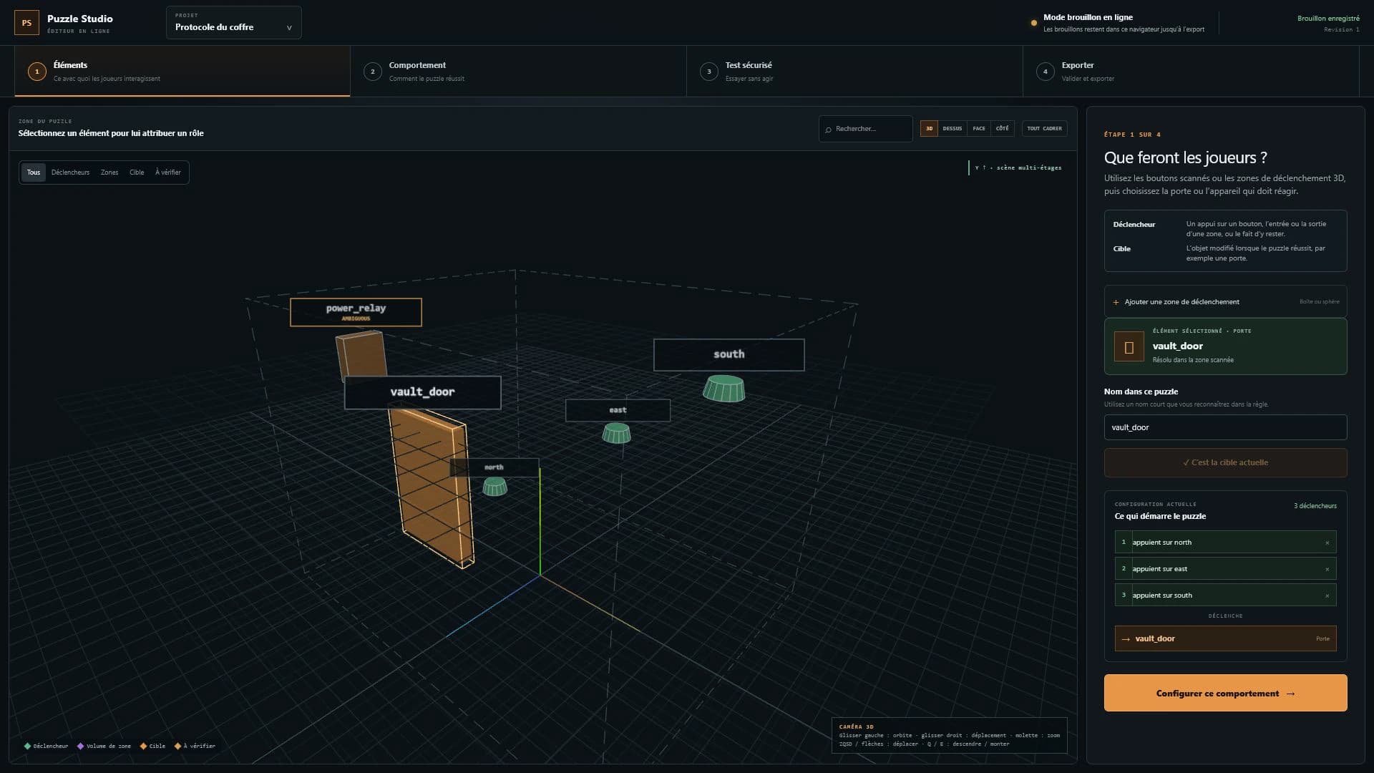
Task: Select the south button label
Action: pyautogui.click(x=729, y=354)
